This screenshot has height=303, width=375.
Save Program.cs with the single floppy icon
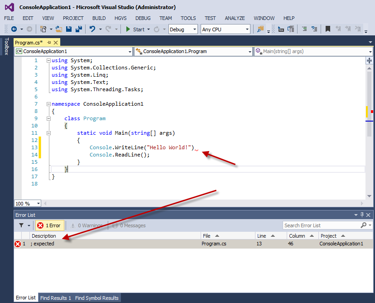pos(69,29)
